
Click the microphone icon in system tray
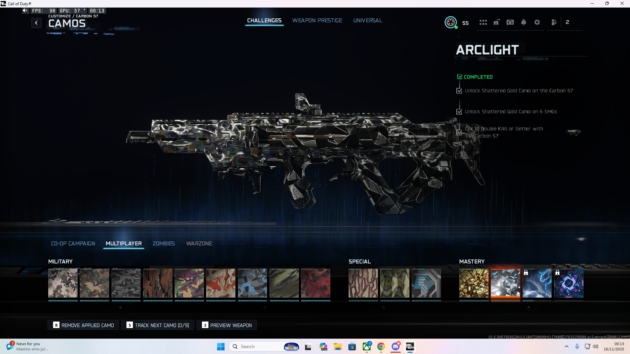(577, 346)
